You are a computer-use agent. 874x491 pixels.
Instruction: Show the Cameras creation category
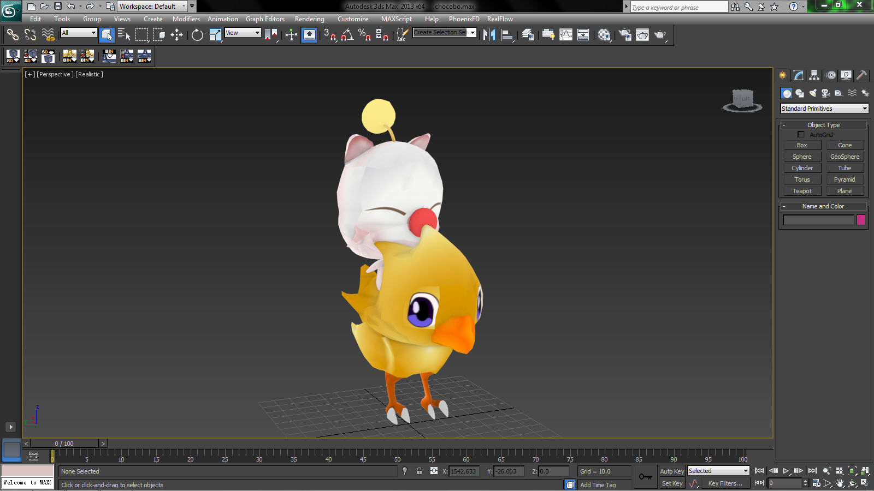[826, 93]
